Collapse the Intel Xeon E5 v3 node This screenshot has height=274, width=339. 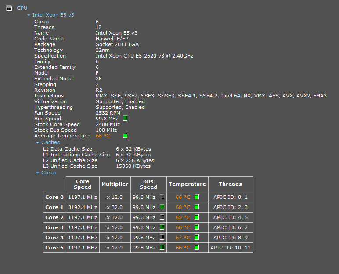(x=29, y=15)
